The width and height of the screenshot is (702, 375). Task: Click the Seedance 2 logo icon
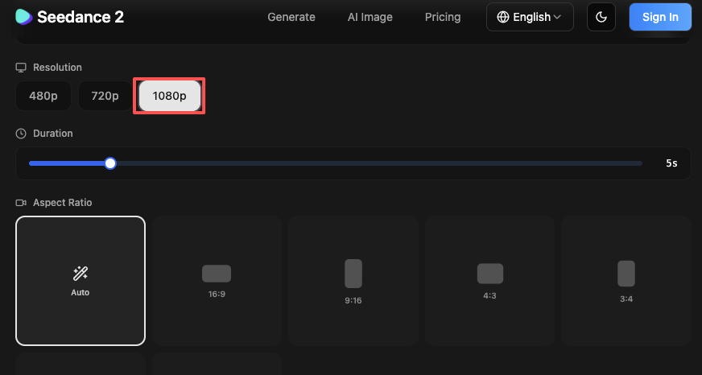tap(24, 17)
